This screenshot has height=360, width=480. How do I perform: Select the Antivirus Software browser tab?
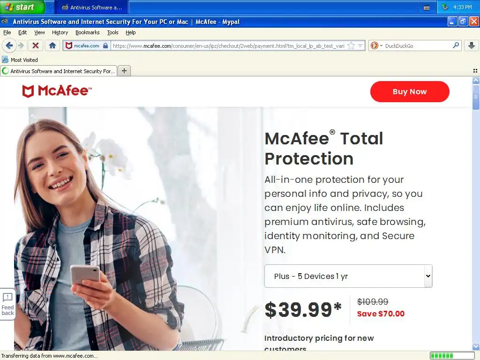pyautogui.click(x=59, y=71)
